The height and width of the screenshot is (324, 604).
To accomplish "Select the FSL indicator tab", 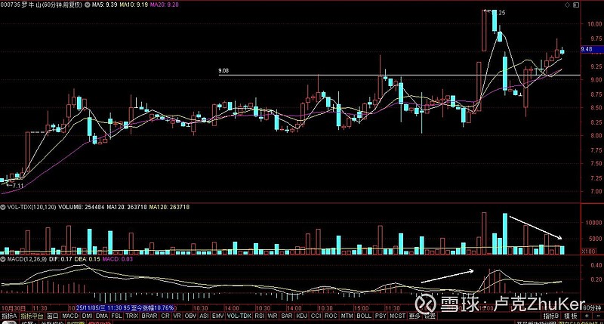I will (117, 316).
